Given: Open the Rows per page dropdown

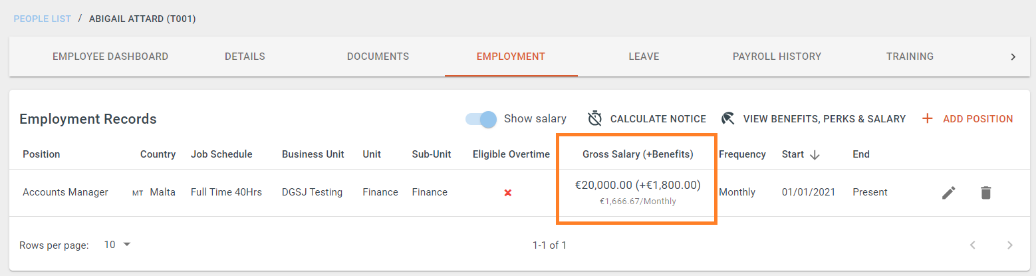Looking at the screenshot, I should click(118, 245).
